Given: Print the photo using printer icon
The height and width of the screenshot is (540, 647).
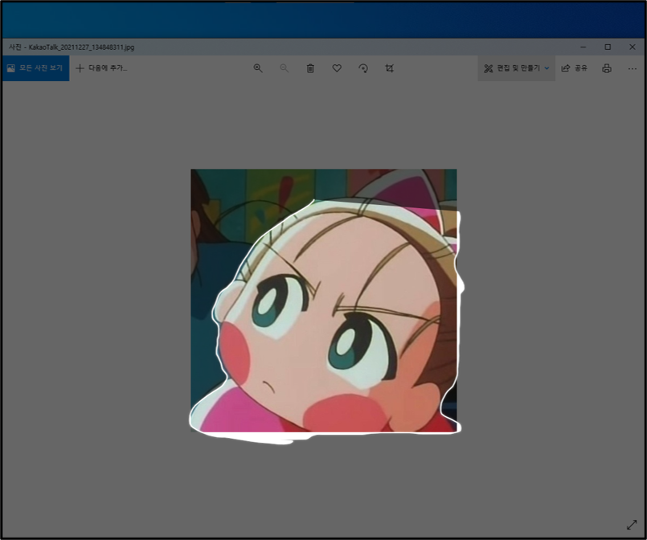Looking at the screenshot, I should pyautogui.click(x=607, y=68).
